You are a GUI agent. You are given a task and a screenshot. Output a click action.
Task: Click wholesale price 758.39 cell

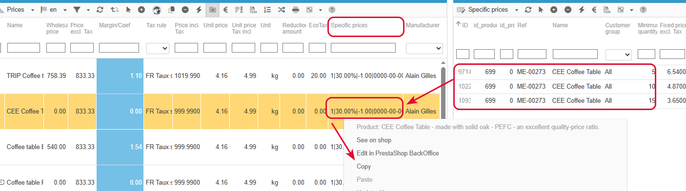point(57,76)
